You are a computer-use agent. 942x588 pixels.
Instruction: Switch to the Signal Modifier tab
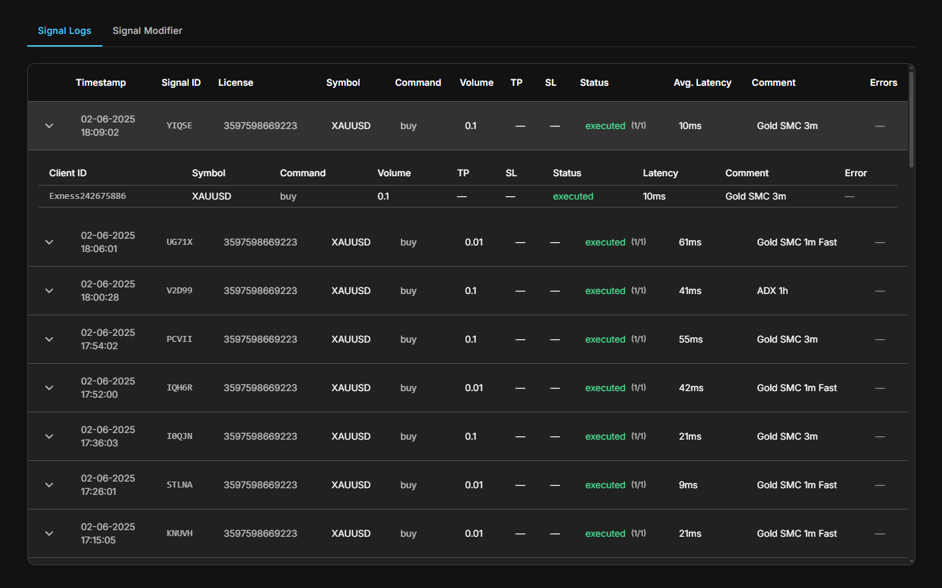147,31
